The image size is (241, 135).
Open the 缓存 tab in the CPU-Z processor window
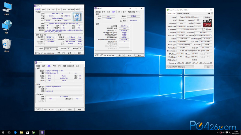click(43, 10)
